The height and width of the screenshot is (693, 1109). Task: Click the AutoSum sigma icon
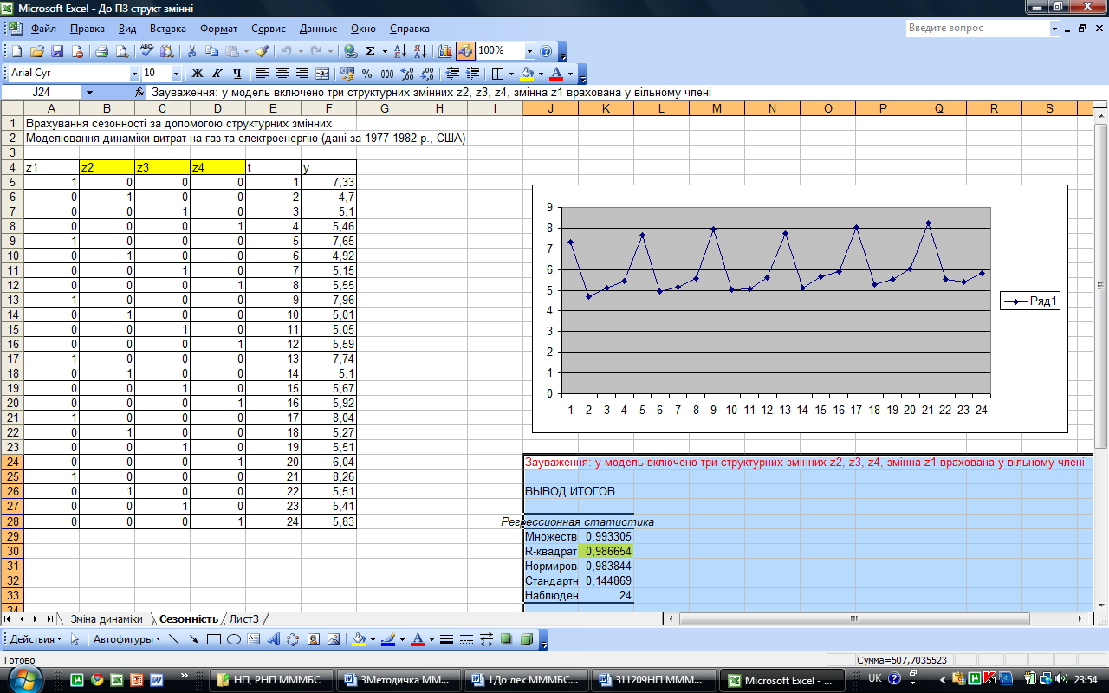click(x=371, y=51)
